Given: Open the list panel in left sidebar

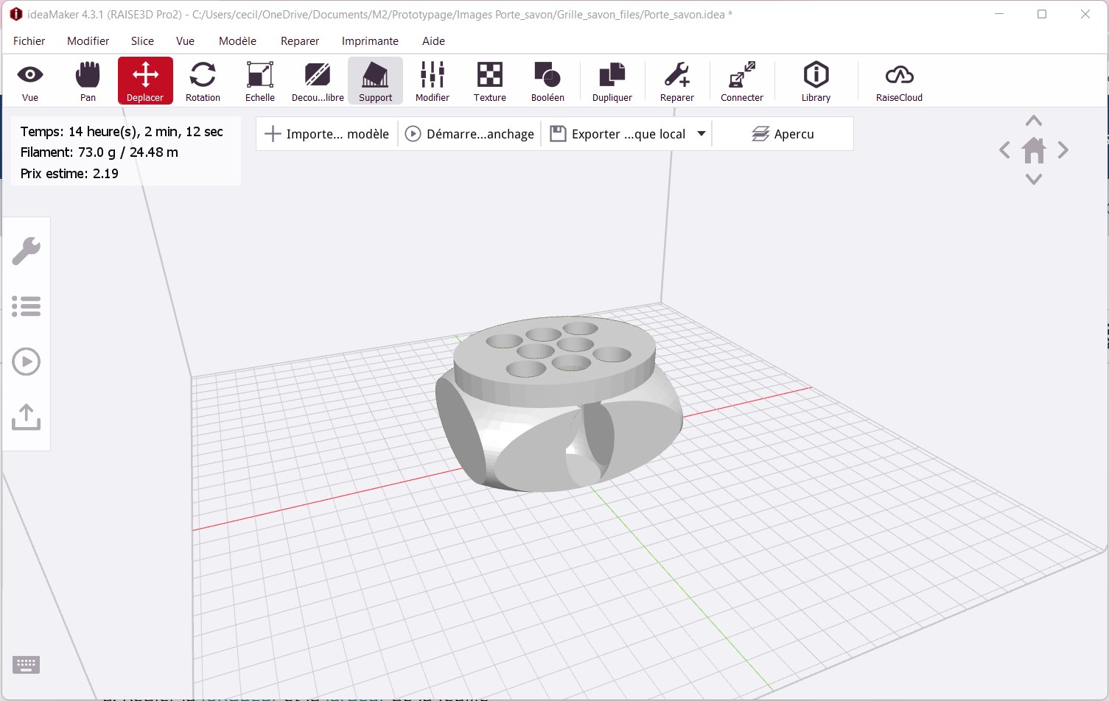Looking at the screenshot, I should [26, 306].
